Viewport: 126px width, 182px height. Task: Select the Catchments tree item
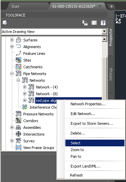click(33, 67)
